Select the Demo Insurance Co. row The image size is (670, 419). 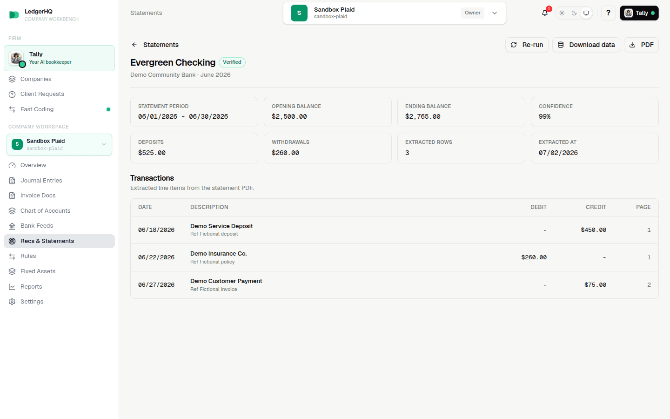[x=395, y=257]
